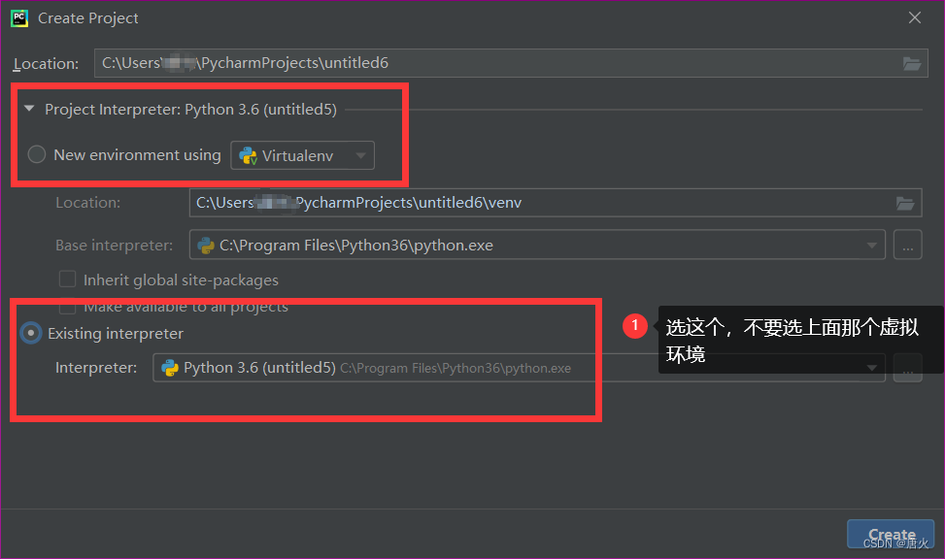
Task: Click the folder browse icon in the project Location field
Action: 911,63
